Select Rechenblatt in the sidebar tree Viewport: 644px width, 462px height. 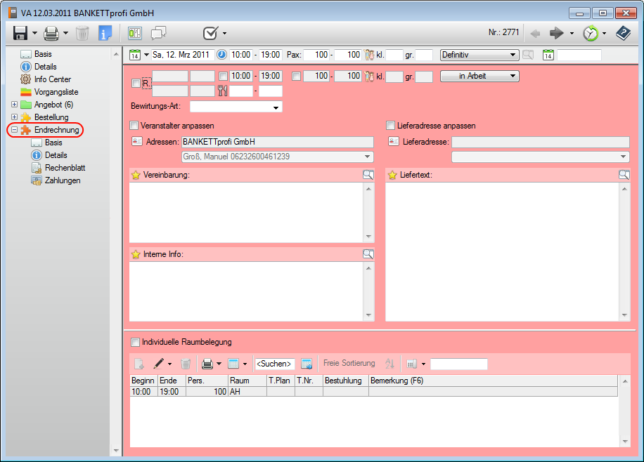65,168
